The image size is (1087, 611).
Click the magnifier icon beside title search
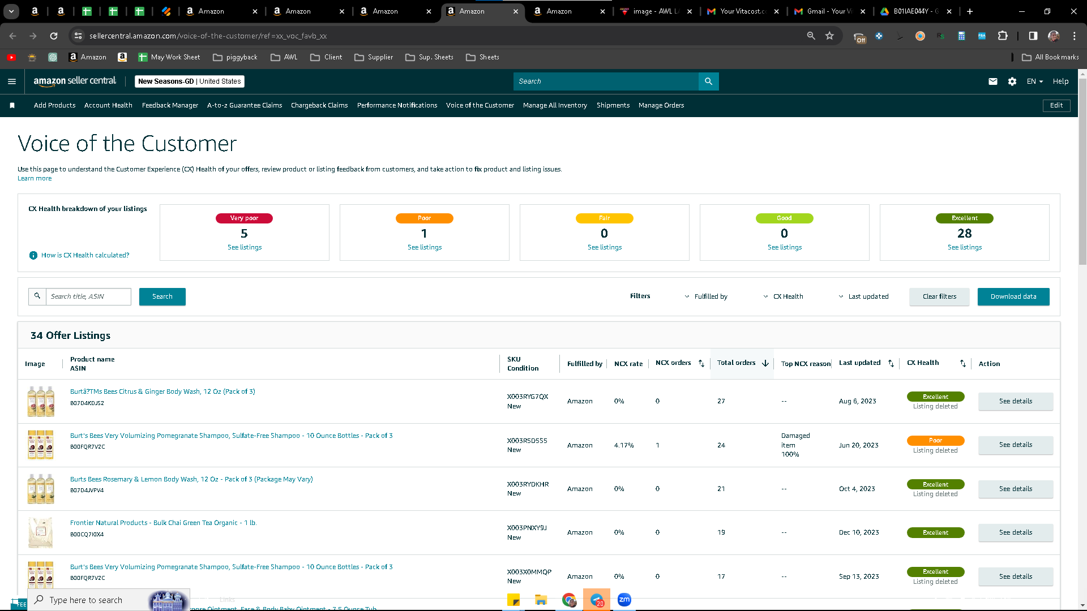pos(37,296)
